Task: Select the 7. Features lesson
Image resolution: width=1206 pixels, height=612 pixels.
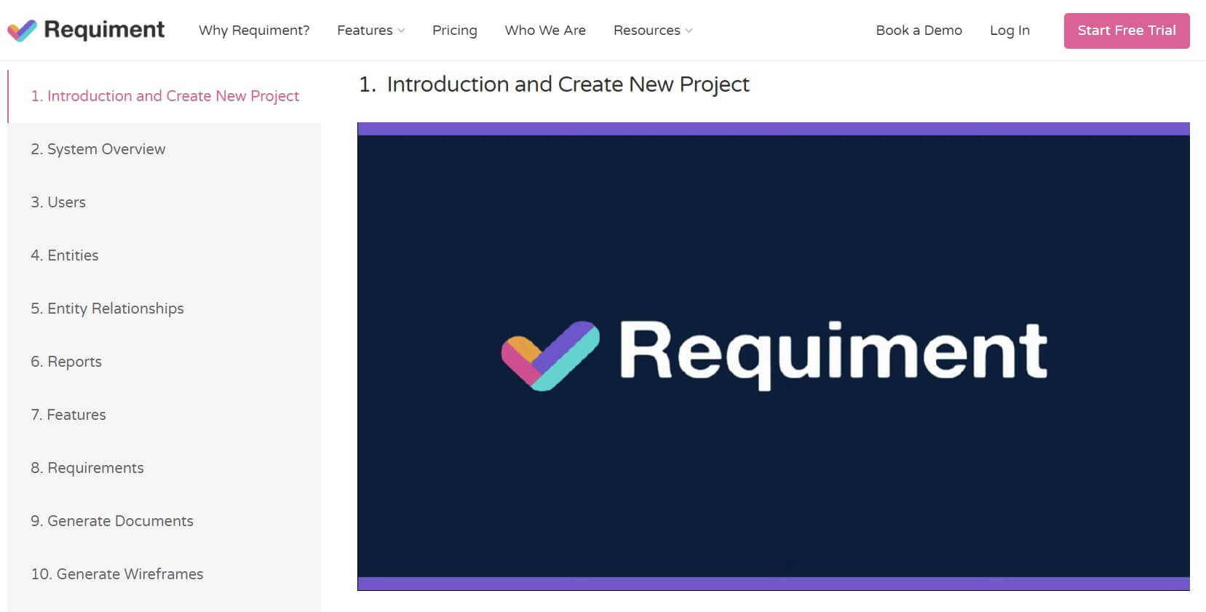Action: 164,415
